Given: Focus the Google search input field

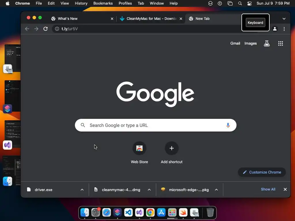Looking at the screenshot, I should pyautogui.click(x=156, y=125).
